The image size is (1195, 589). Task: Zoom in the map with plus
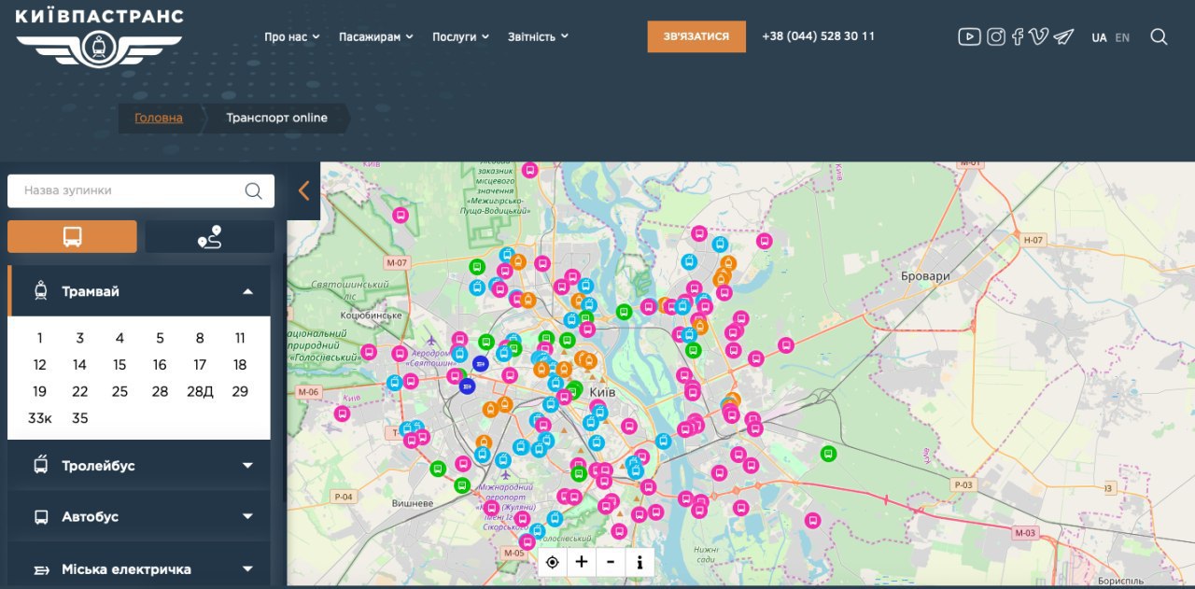click(x=582, y=562)
